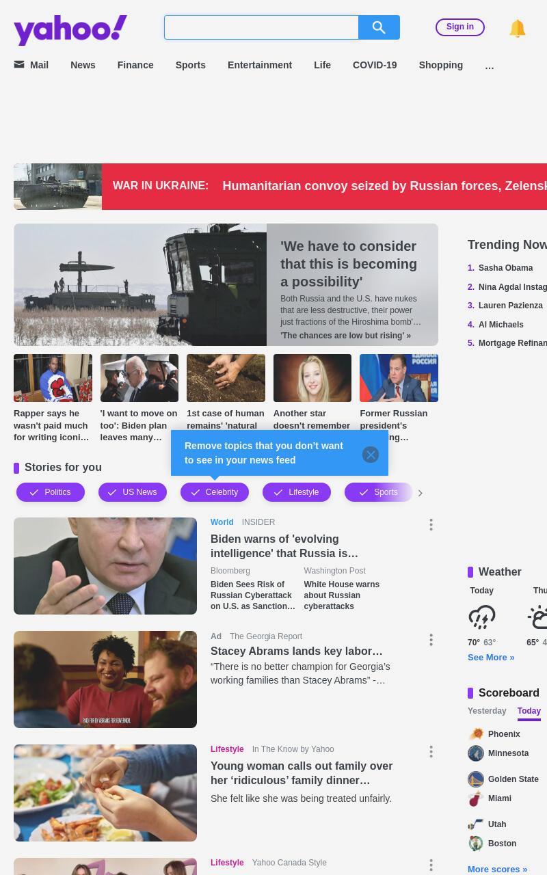Open trending topic Nina Agdal

(513, 287)
